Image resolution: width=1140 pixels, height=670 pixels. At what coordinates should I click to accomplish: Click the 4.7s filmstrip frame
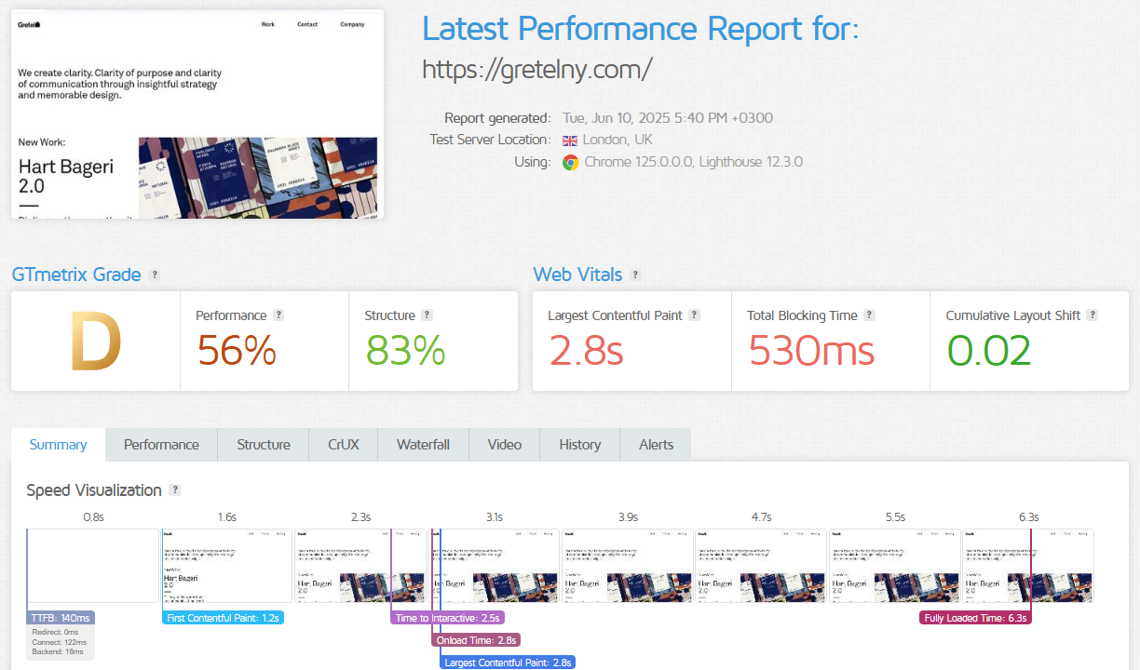pos(760,566)
